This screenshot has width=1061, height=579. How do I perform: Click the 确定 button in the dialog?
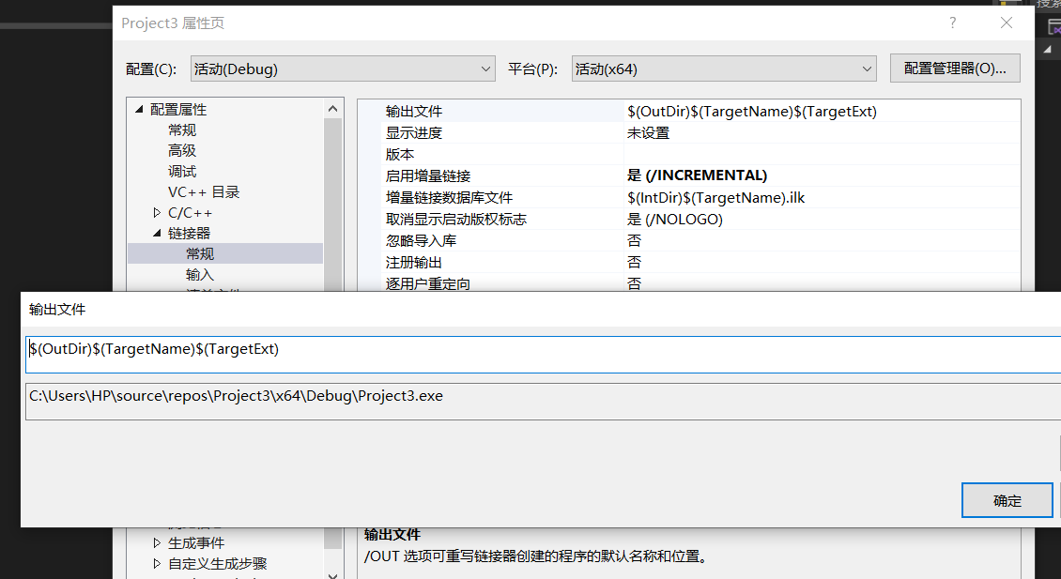coord(1007,500)
